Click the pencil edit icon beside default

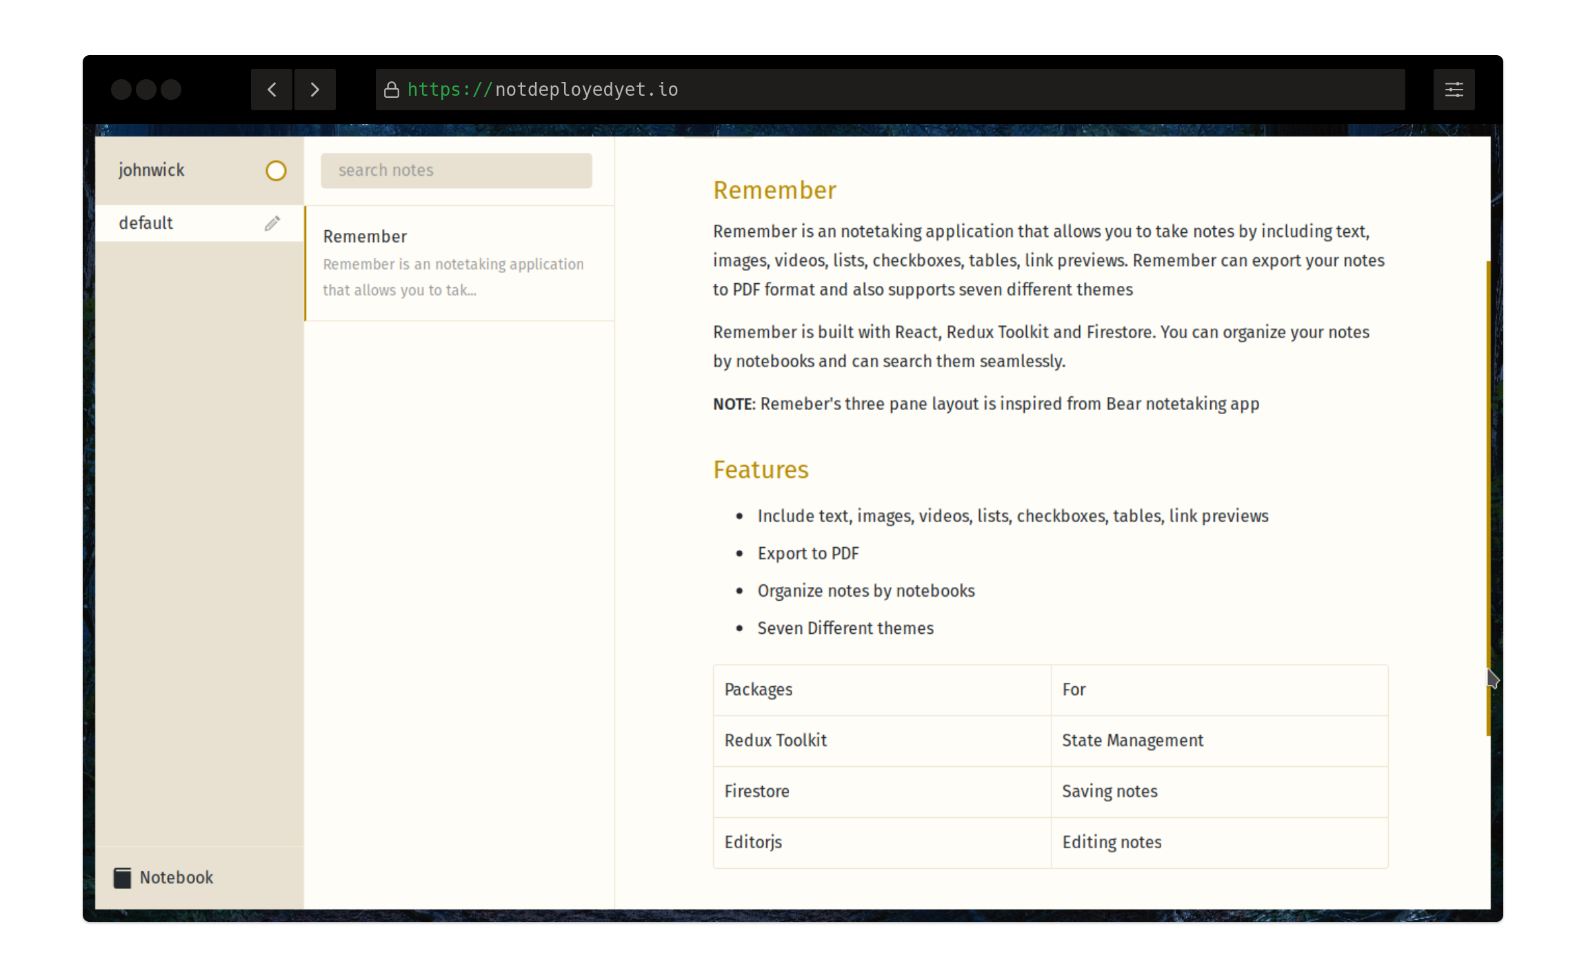point(272,223)
